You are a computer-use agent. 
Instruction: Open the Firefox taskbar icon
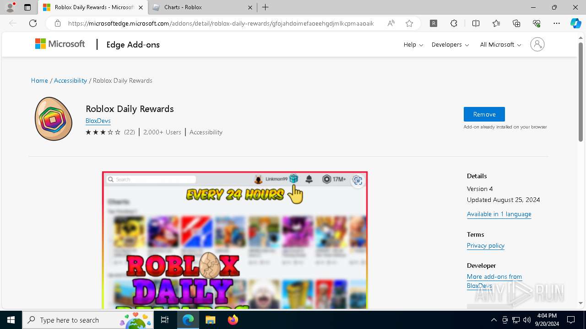[x=233, y=320]
